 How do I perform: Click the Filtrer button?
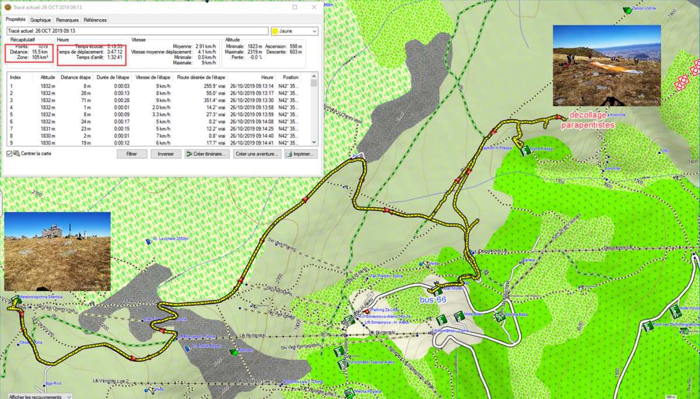132,154
